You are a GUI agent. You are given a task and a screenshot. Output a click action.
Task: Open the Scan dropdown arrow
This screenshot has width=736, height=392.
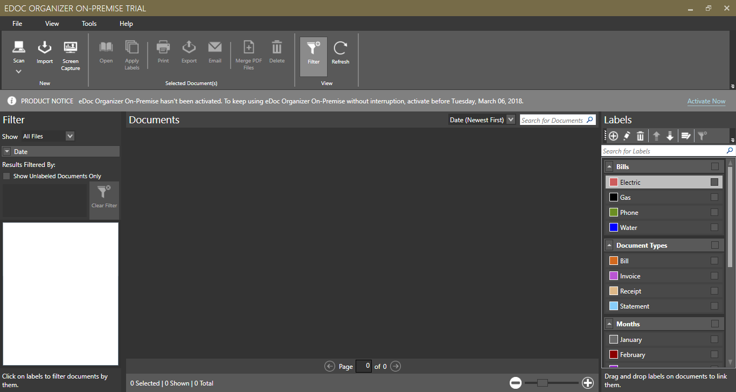tap(19, 71)
